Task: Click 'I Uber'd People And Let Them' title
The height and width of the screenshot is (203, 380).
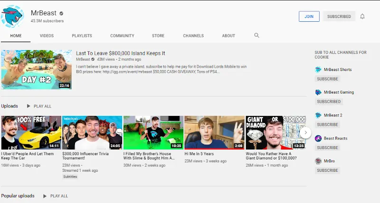Action: tap(28, 156)
